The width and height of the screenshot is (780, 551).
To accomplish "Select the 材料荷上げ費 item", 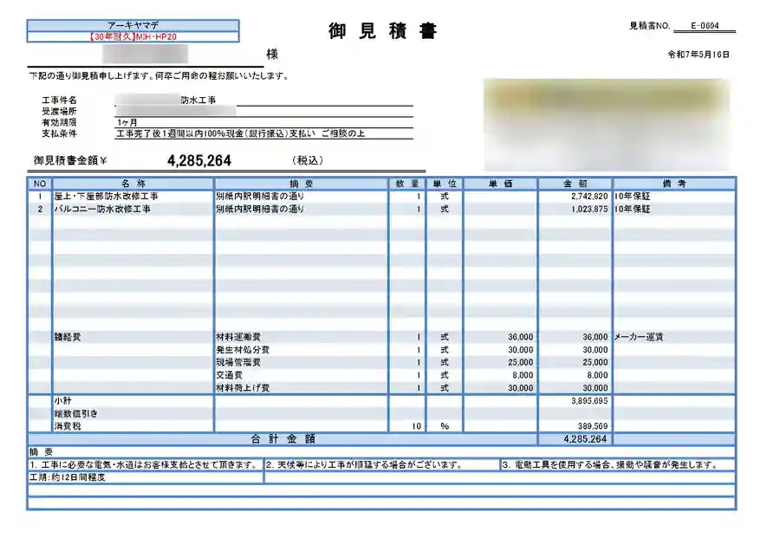I will (243, 388).
